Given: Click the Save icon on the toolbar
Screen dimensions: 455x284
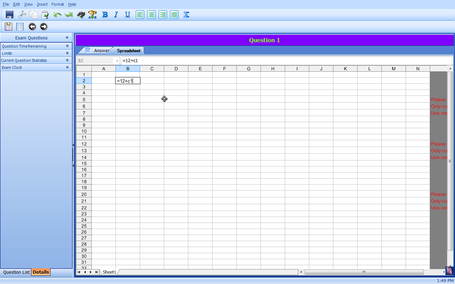Looking at the screenshot, I should pos(9,15).
